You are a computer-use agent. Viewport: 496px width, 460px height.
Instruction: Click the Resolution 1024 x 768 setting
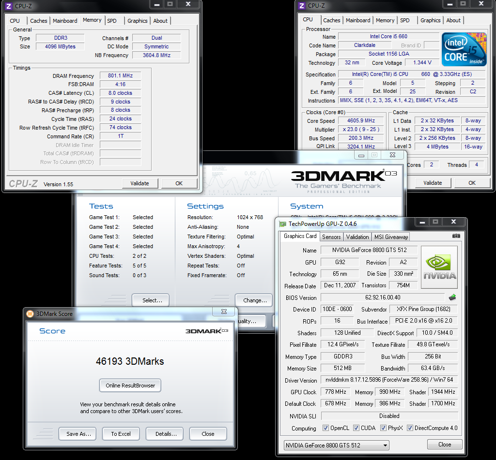click(x=250, y=217)
